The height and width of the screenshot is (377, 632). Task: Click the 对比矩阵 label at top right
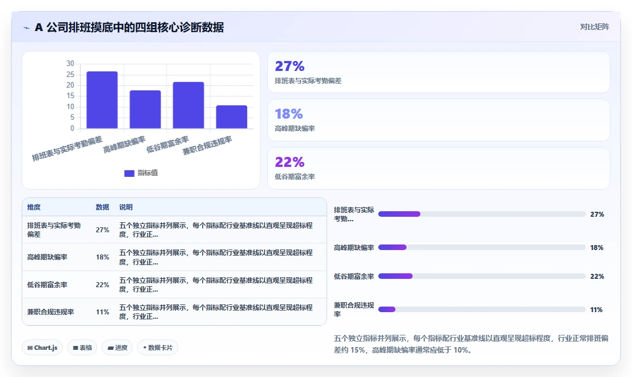[595, 27]
